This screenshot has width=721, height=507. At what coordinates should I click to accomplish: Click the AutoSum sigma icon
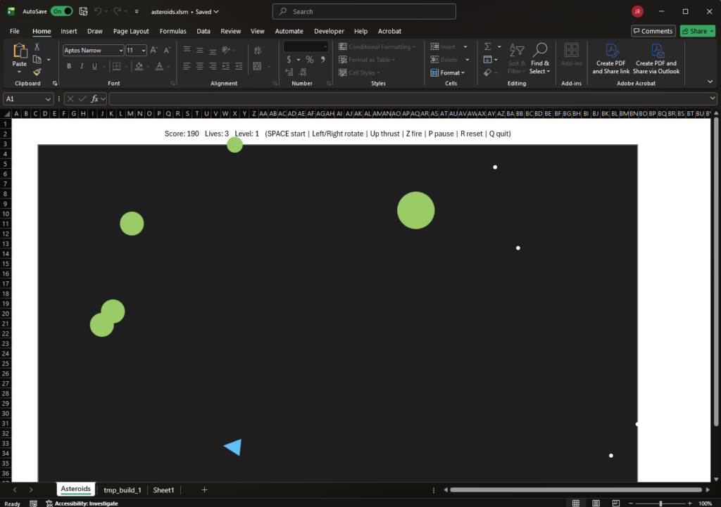click(487, 46)
